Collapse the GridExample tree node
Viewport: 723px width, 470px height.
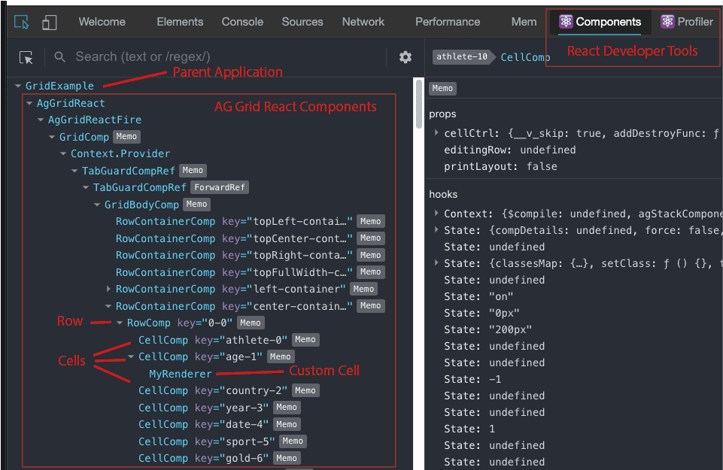pos(18,86)
